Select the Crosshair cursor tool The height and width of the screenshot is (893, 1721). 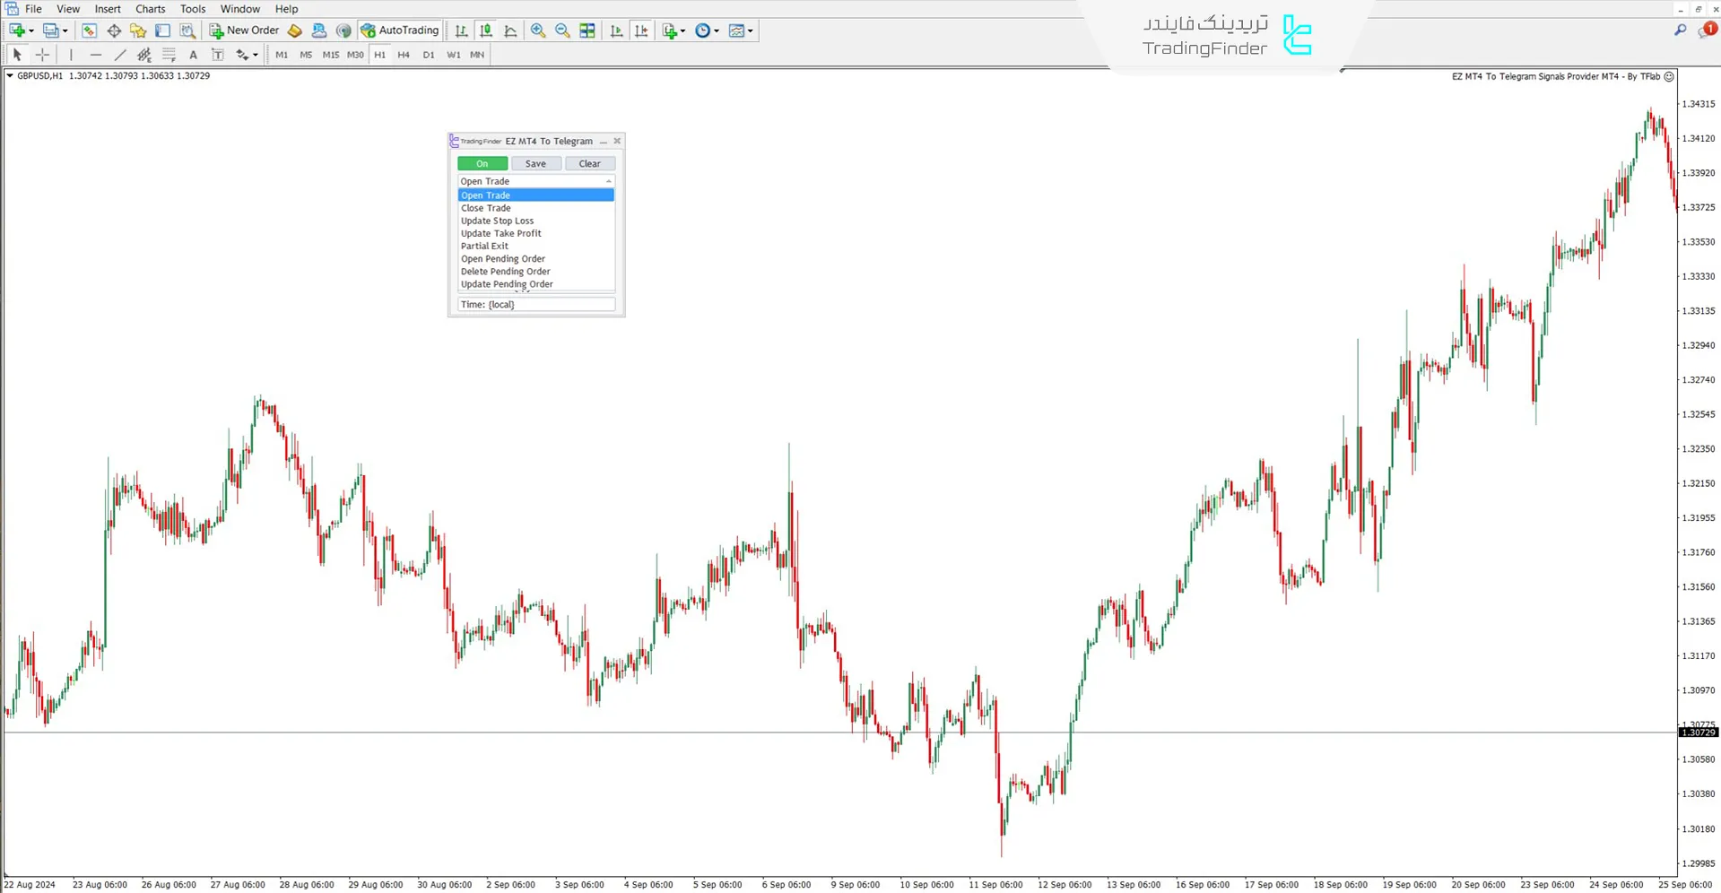coord(42,55)
